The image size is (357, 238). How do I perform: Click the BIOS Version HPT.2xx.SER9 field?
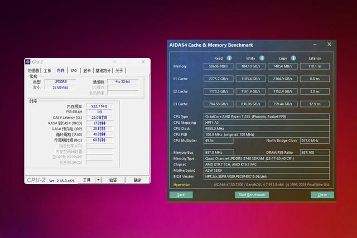[267, 176]
